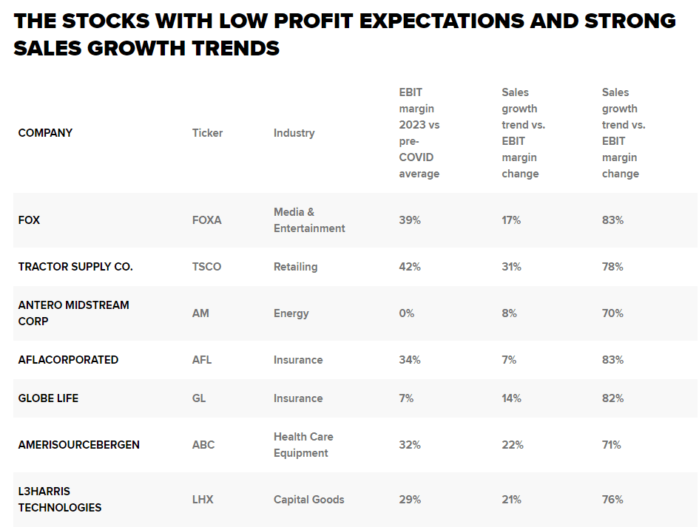Click the Media & Entertainment industry cell
Viewport: 699px width, 527px height.
pos(309,220)
